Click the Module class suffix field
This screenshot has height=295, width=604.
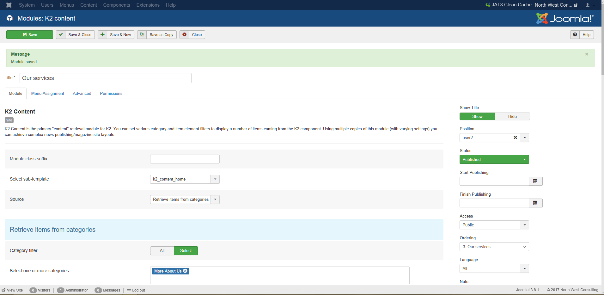[185, 159]
